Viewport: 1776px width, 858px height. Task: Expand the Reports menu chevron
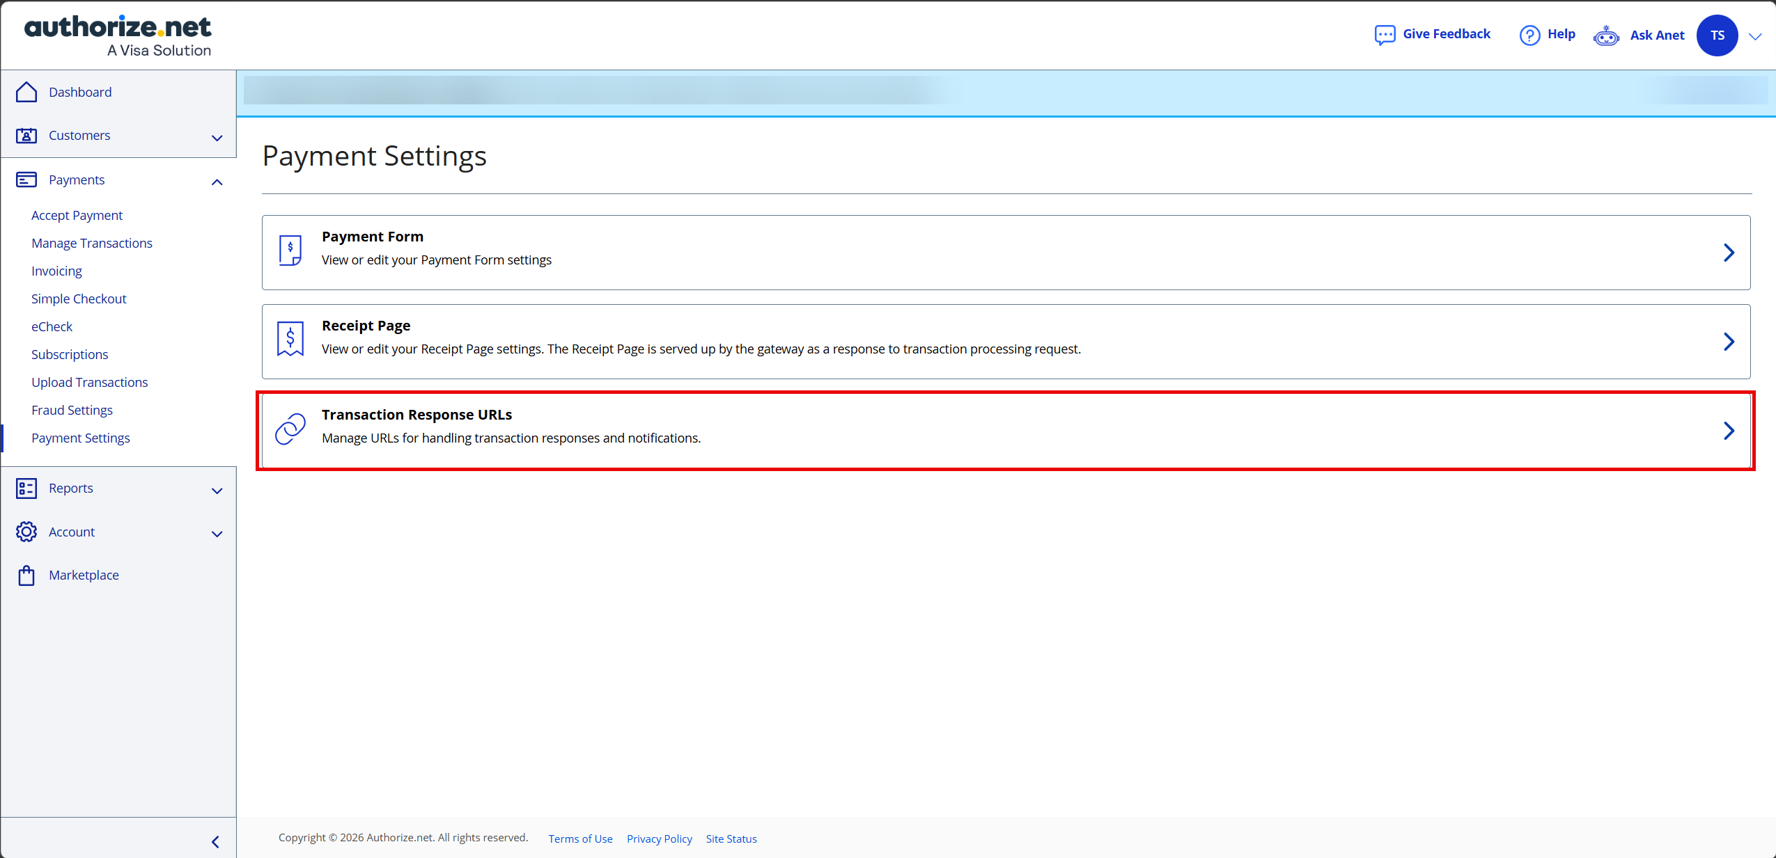pos(217,491)
